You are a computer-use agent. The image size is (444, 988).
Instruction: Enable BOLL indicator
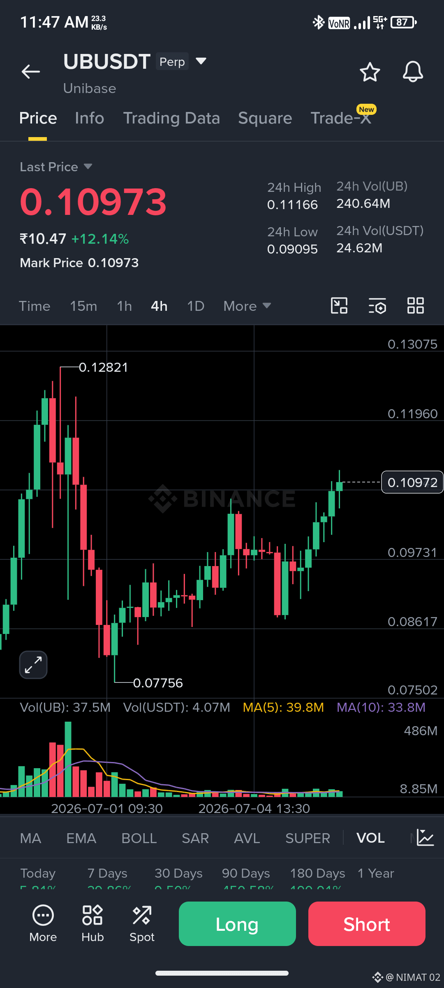point(139,838)
